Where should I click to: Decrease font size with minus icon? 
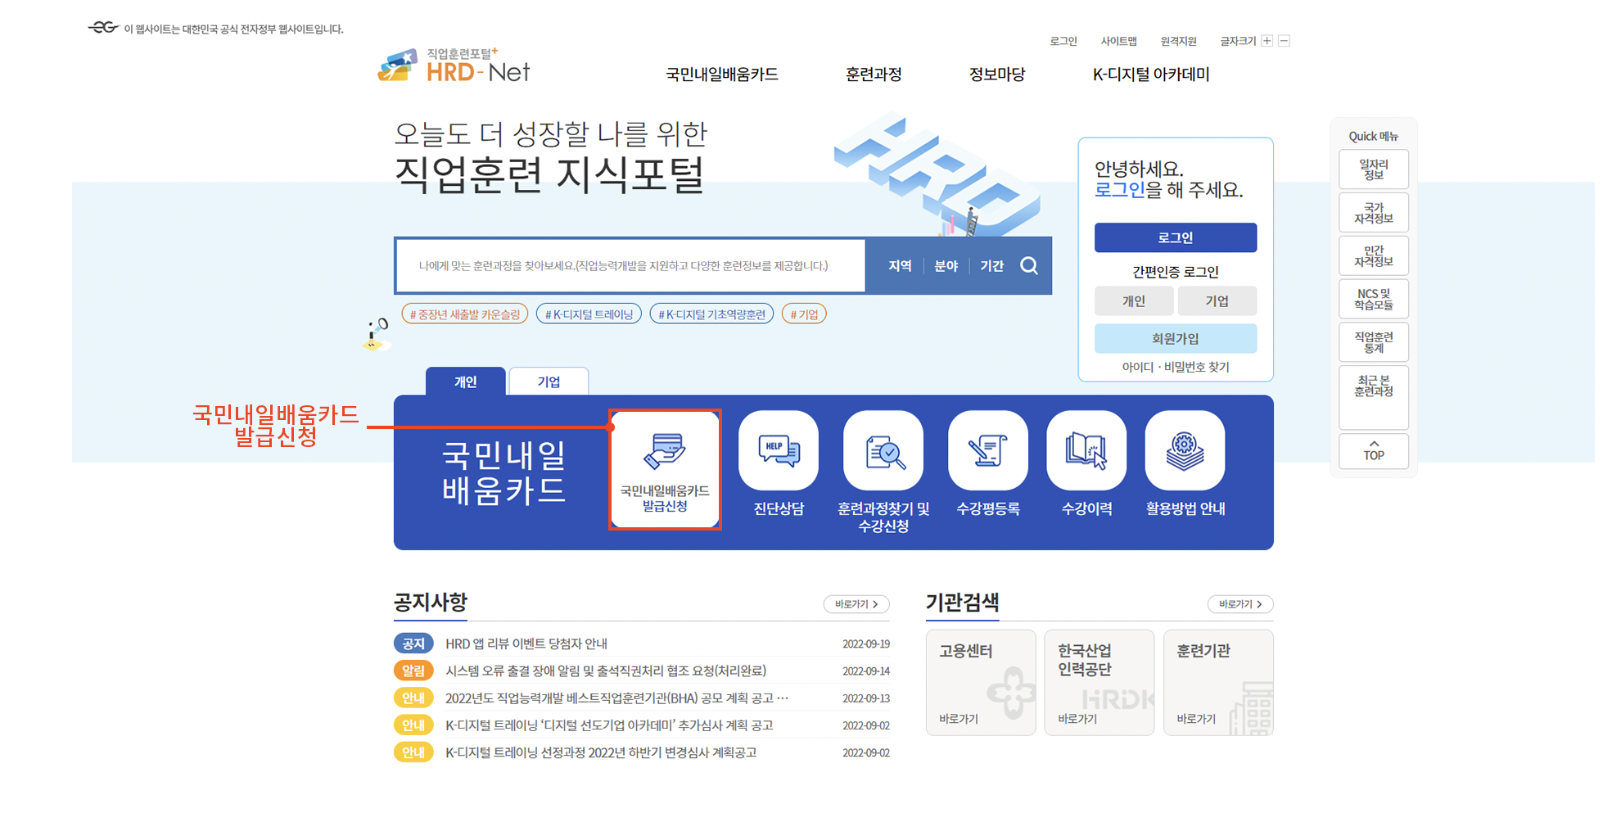[1285, 41]
